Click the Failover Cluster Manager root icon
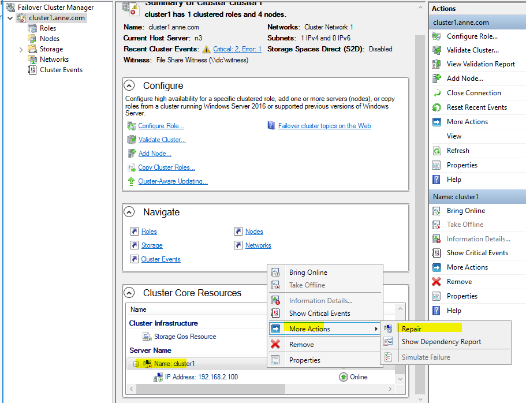This screenshot has height=403, width=526. coord(10,7)
